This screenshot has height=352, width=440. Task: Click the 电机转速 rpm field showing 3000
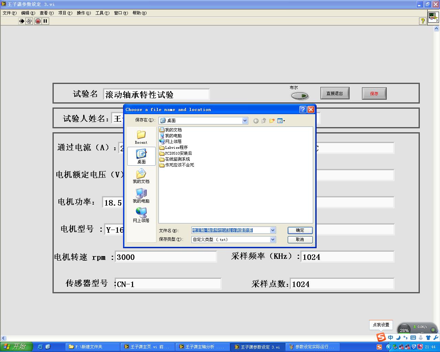point(166,257)
